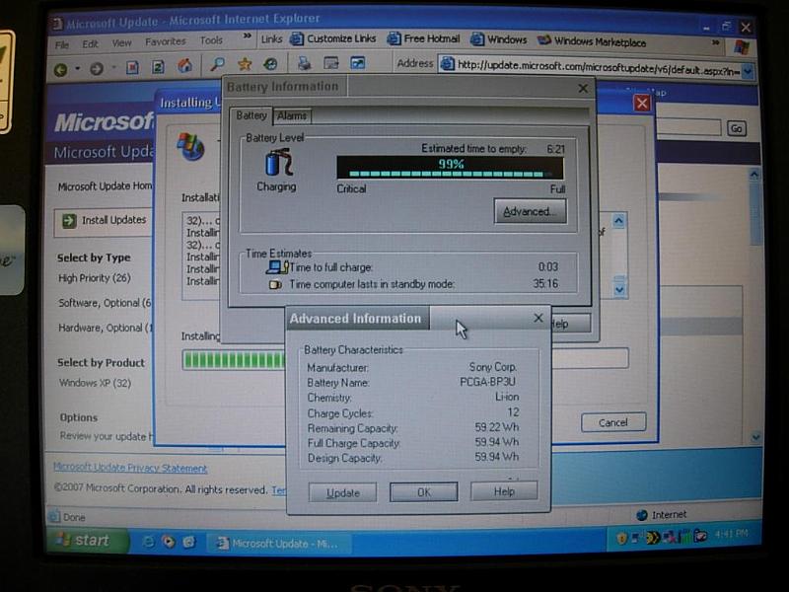789x592 pixels.
Task: Click the Install Updates link
Action: click(113, 220)
